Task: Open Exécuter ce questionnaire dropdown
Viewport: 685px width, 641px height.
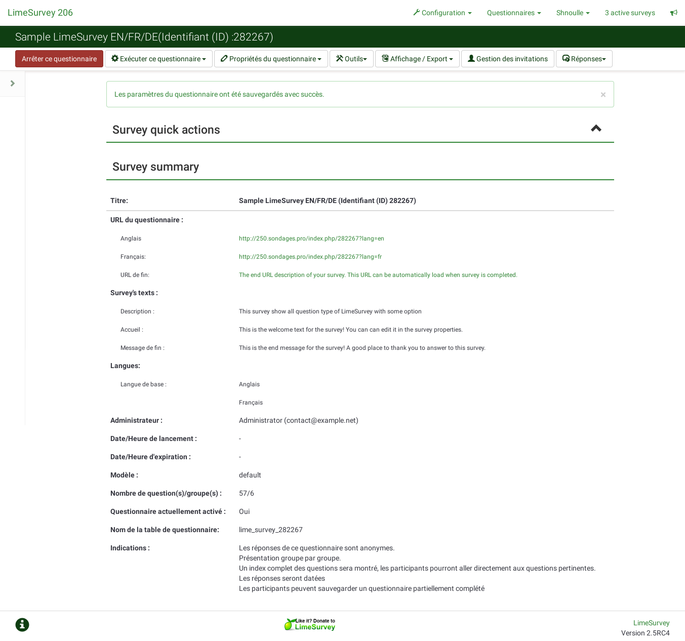Action: click(x=158, y=59)
